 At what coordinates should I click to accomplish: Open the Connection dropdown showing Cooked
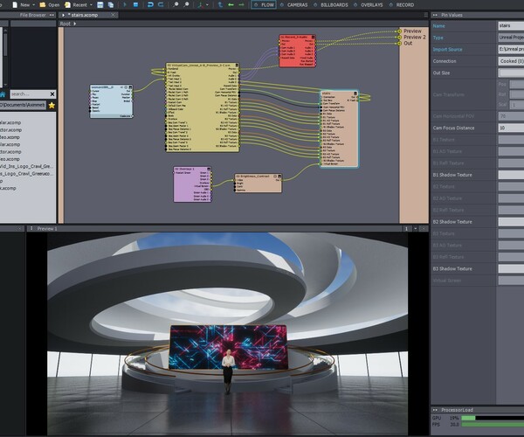(x=510, y=60)
